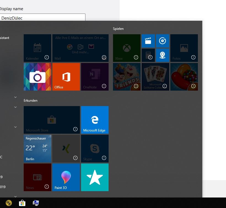Open the teal star tile
Screen dimensions: 226x208
[x=95, y=177]
